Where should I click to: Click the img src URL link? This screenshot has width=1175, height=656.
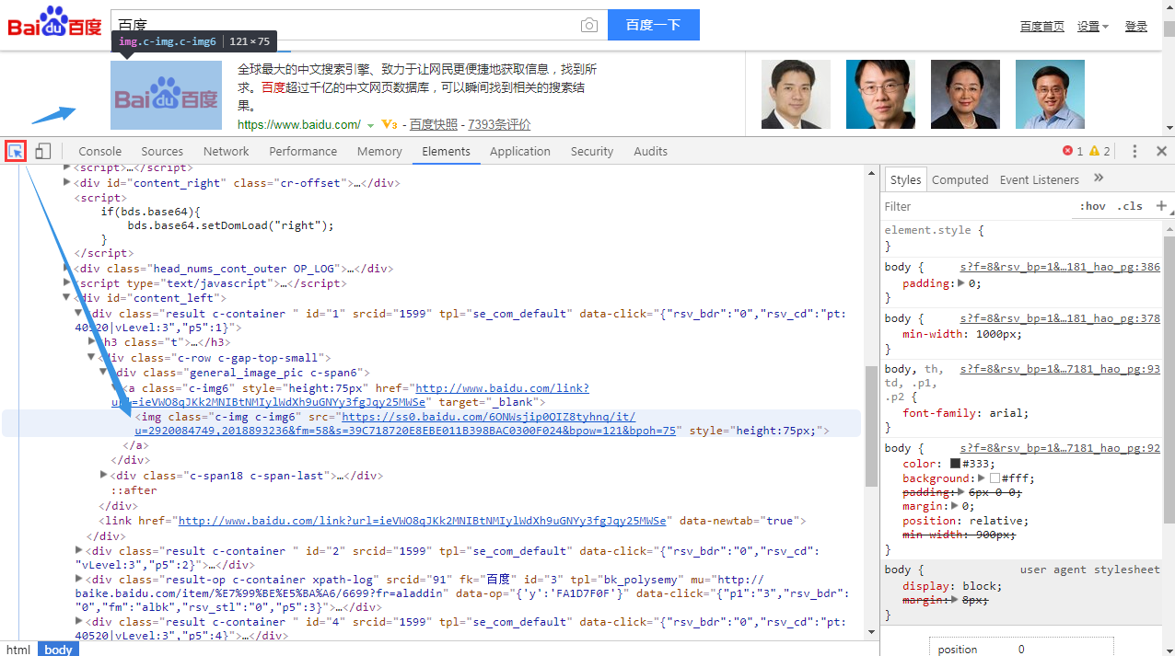coord(405,423)
